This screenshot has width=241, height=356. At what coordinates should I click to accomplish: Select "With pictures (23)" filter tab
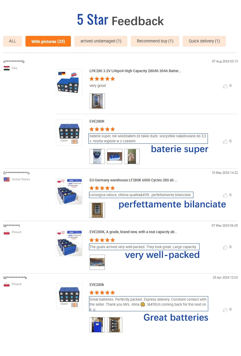(x=48, y=41)
